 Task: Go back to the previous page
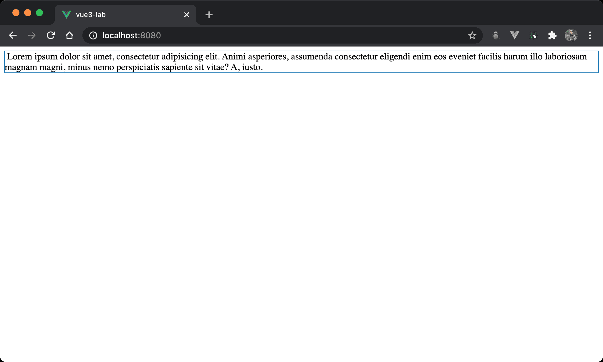pyautogui.click(x=13, y=35)
